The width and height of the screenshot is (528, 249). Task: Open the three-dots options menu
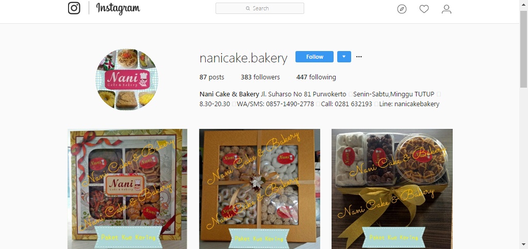(359, 57)
